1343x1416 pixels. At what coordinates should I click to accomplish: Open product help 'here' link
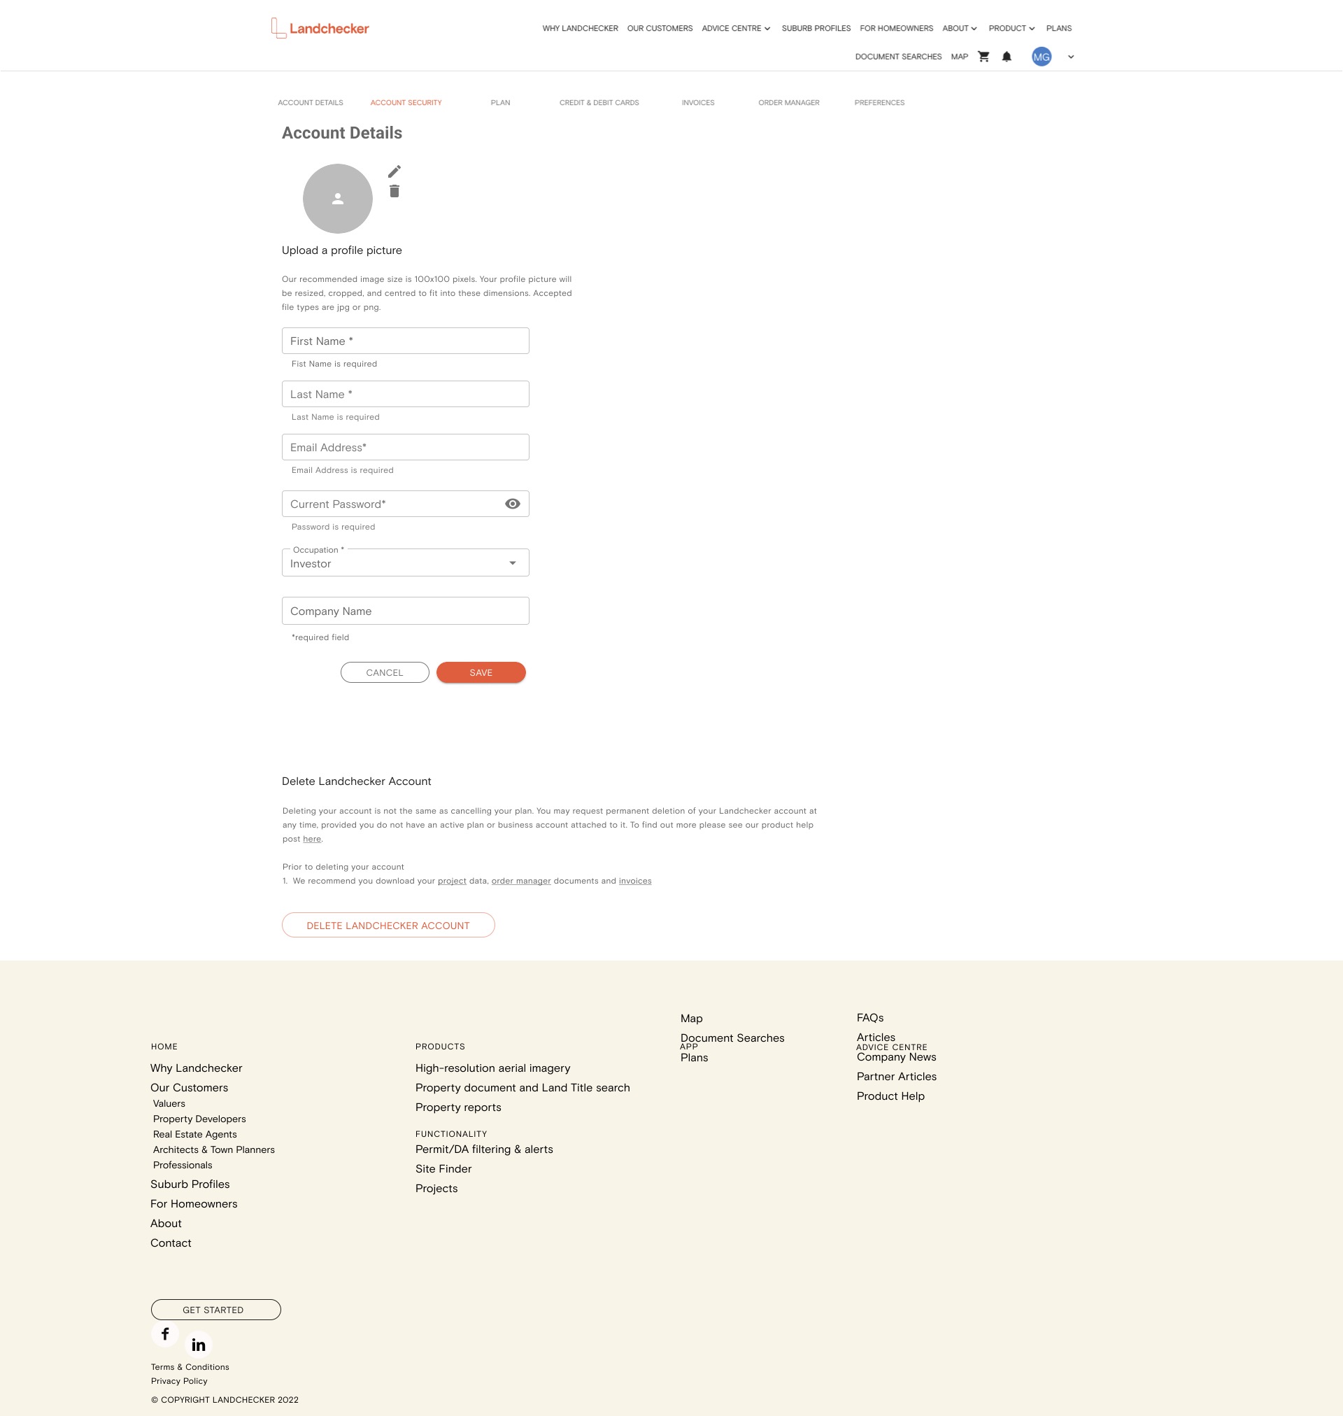point(311,839)
